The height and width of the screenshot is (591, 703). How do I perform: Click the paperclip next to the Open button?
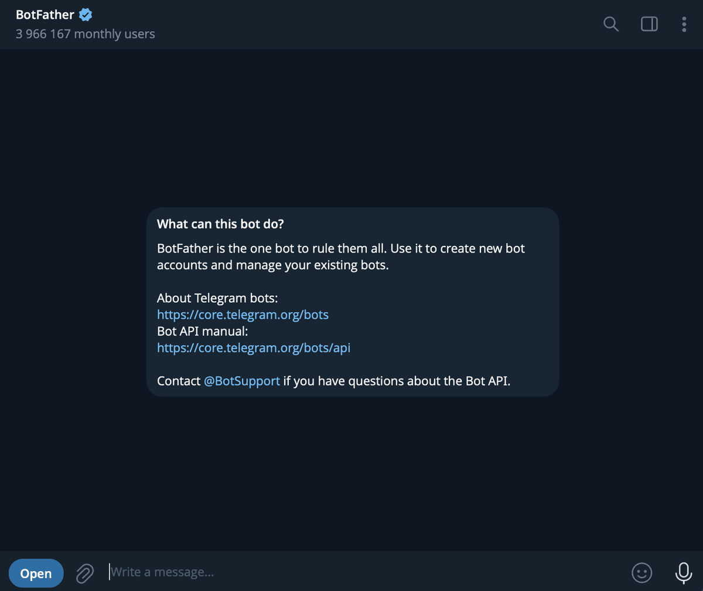84,572
